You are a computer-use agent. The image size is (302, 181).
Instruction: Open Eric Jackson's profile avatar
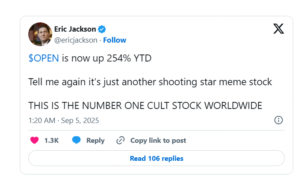tap(40, 34)
